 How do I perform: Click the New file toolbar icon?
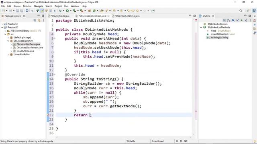3,11
